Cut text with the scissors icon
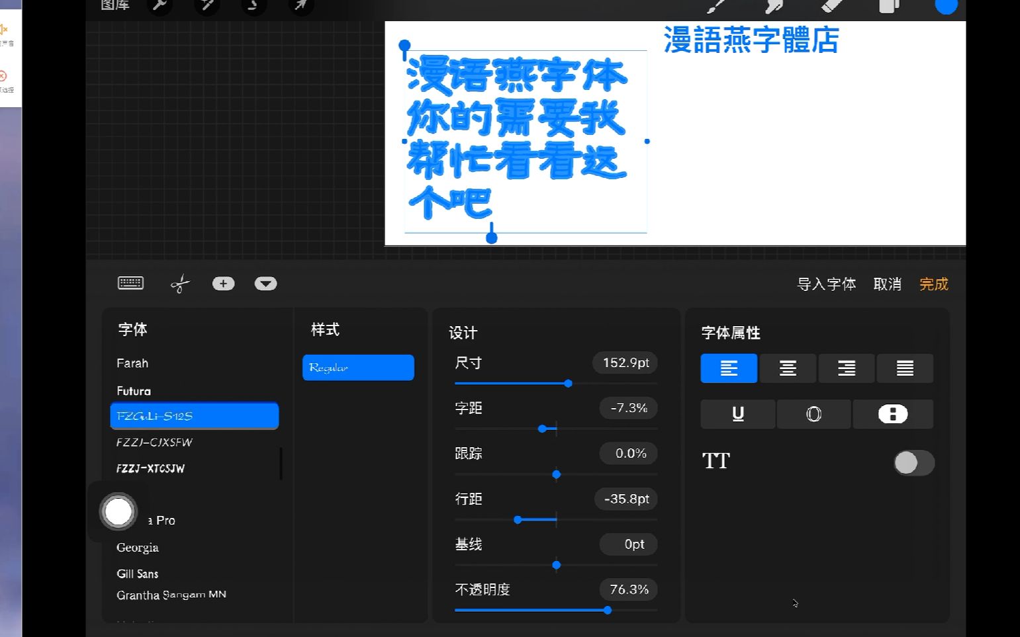The height and width of the screenshot is (637, 1020). tap(180, 284)
